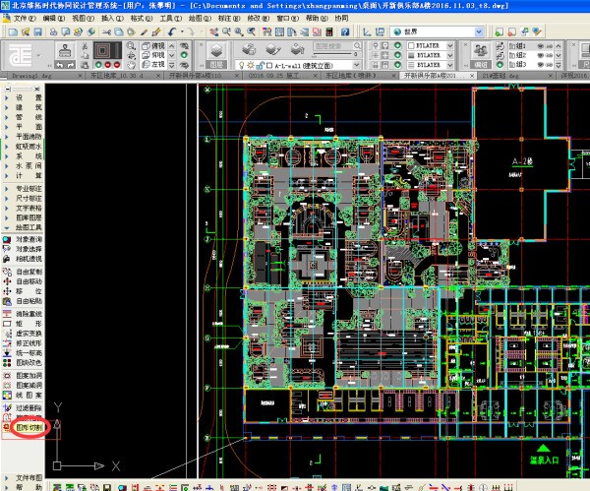Click the 图形切割 tool circled in red
This screenshot has height=491, width=590.
[27, 429]
